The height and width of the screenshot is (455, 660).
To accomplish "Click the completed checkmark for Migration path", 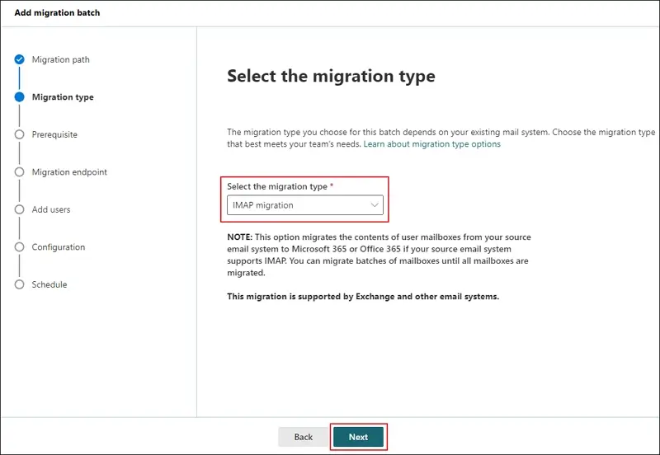I will tap(19, 59).
